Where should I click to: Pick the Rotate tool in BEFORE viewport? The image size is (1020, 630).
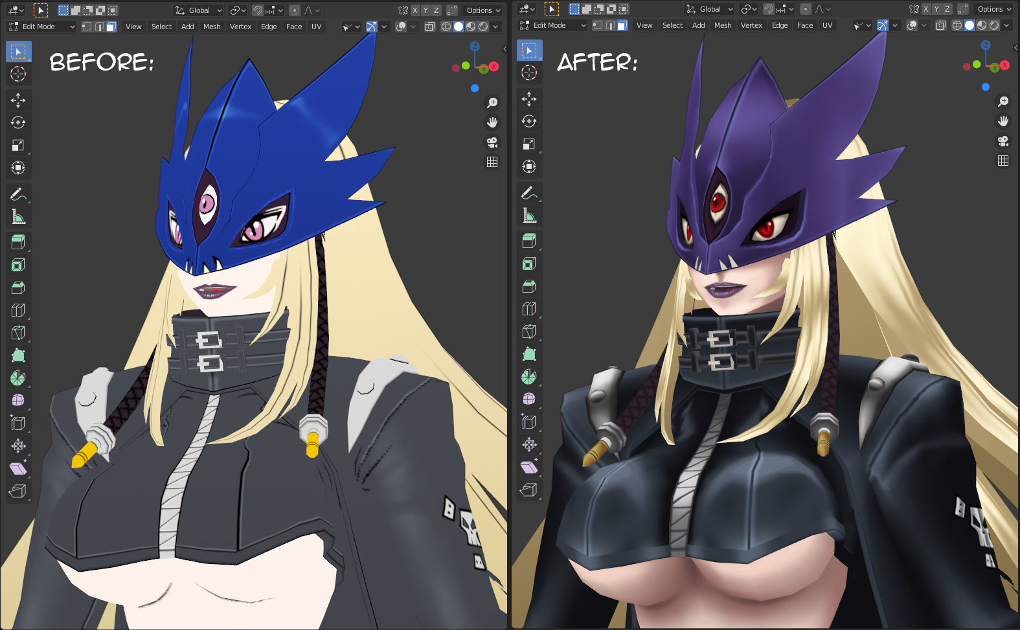click(18, 122)
